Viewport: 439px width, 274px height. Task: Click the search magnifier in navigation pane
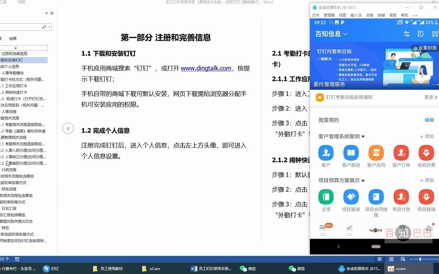[44, 27]
